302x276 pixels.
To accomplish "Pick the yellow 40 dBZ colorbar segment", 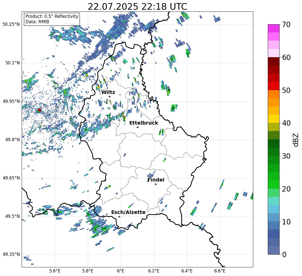I will pyautogui.click(x=273, y=119).
